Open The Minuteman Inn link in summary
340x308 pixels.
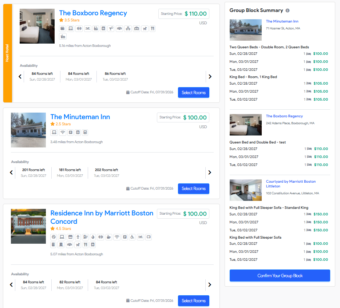pyautogui.click(x=282, y=21)
